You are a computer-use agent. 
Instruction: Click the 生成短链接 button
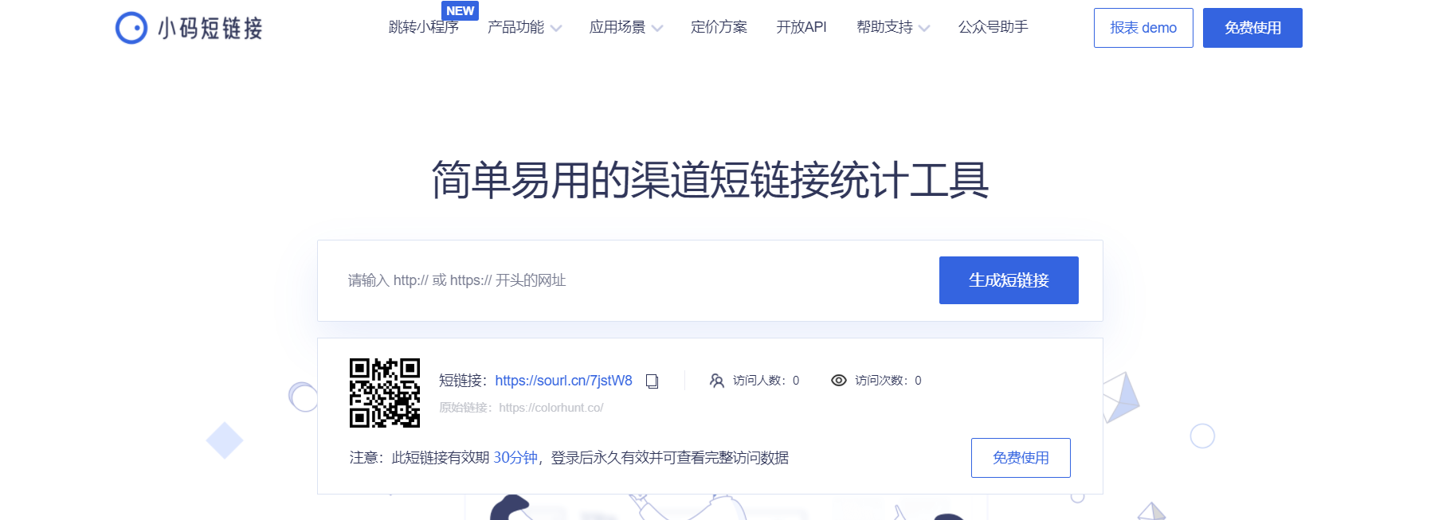[x=1009, y=280]
